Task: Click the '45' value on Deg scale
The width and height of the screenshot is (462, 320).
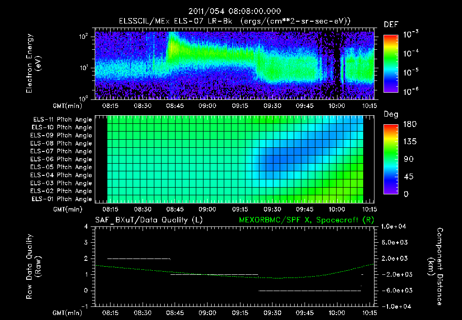Action: coord(409,177)
